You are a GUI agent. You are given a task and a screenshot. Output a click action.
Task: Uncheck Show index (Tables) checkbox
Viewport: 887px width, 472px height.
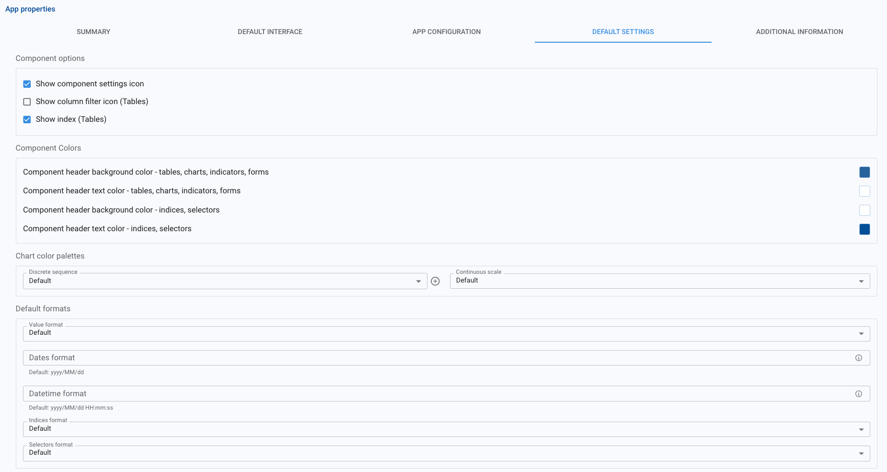(x=27, y=119)
